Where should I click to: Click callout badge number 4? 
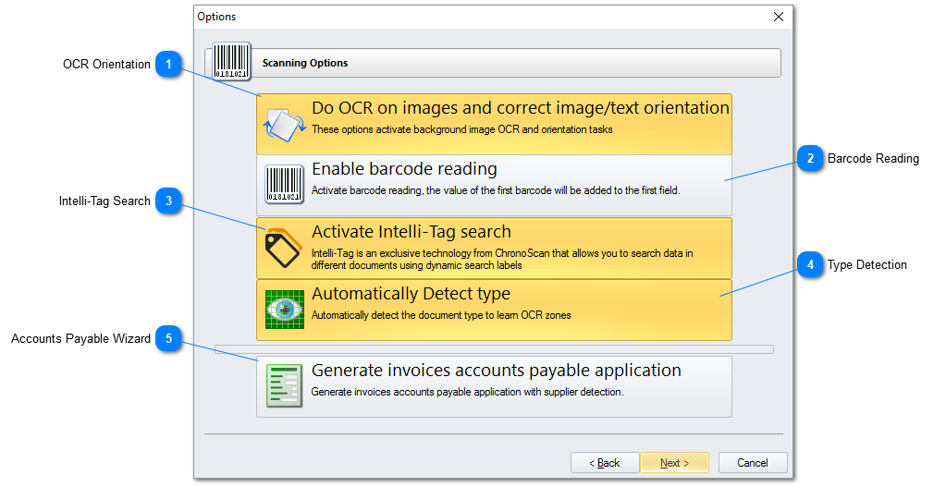810,265
